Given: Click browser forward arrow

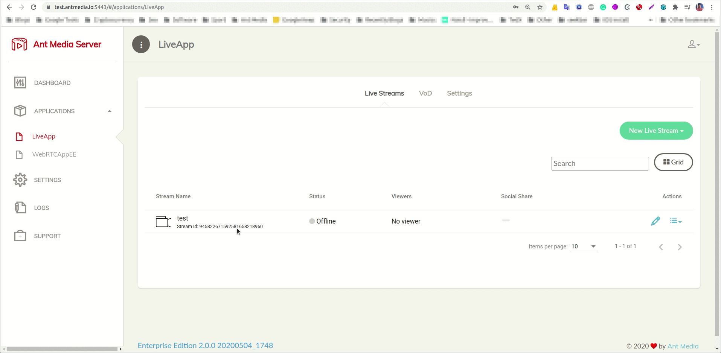Looking at the screenshot, I should pyautogui.click(x=21, y=7).
